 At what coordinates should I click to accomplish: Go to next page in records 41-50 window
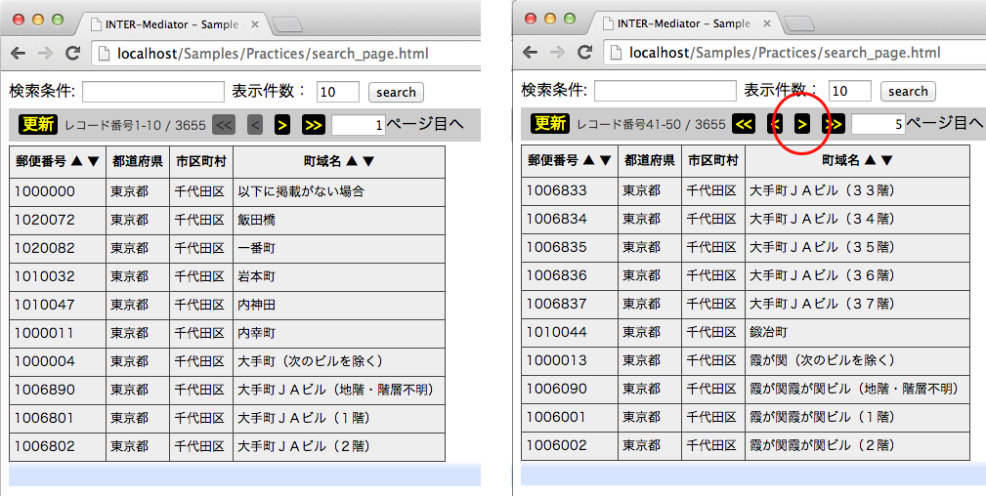[x=801, y=124]
